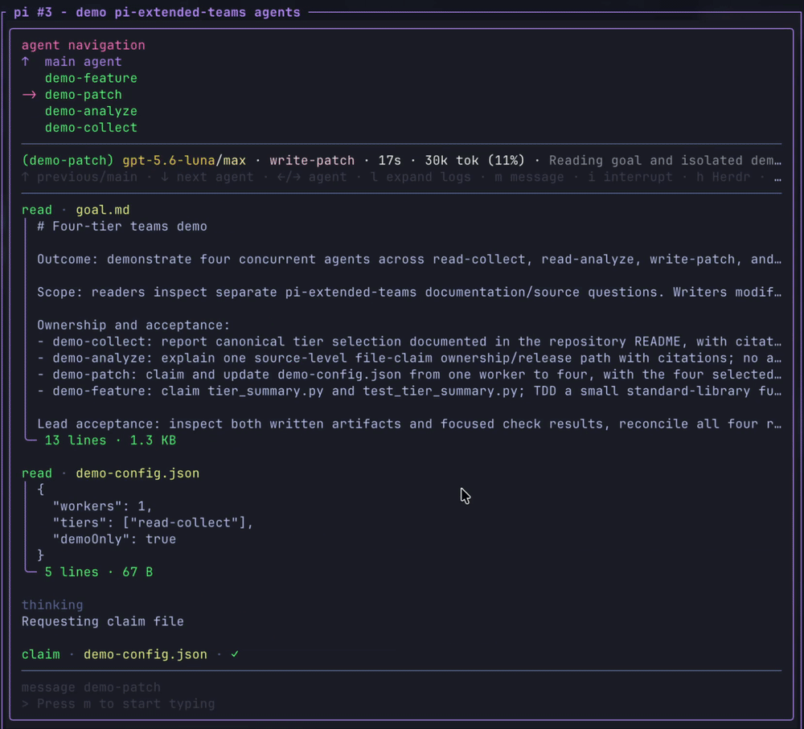Click the right arrow marker beside demo-patch
This screenshot has height=729, width=804.
(29, 94)
